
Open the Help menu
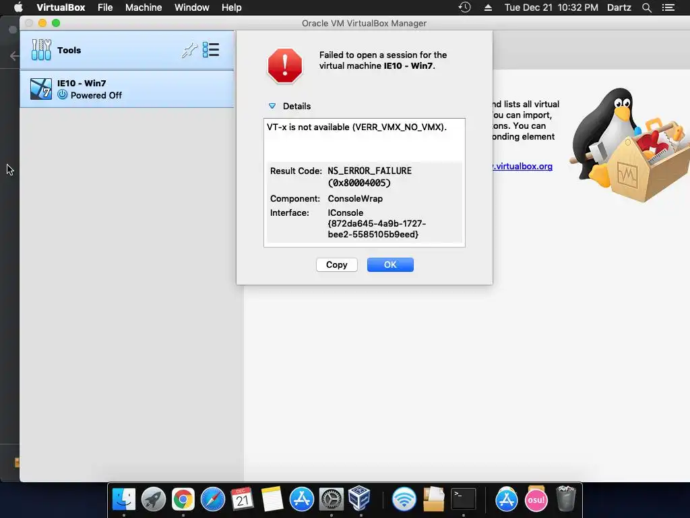click(232, 7)
